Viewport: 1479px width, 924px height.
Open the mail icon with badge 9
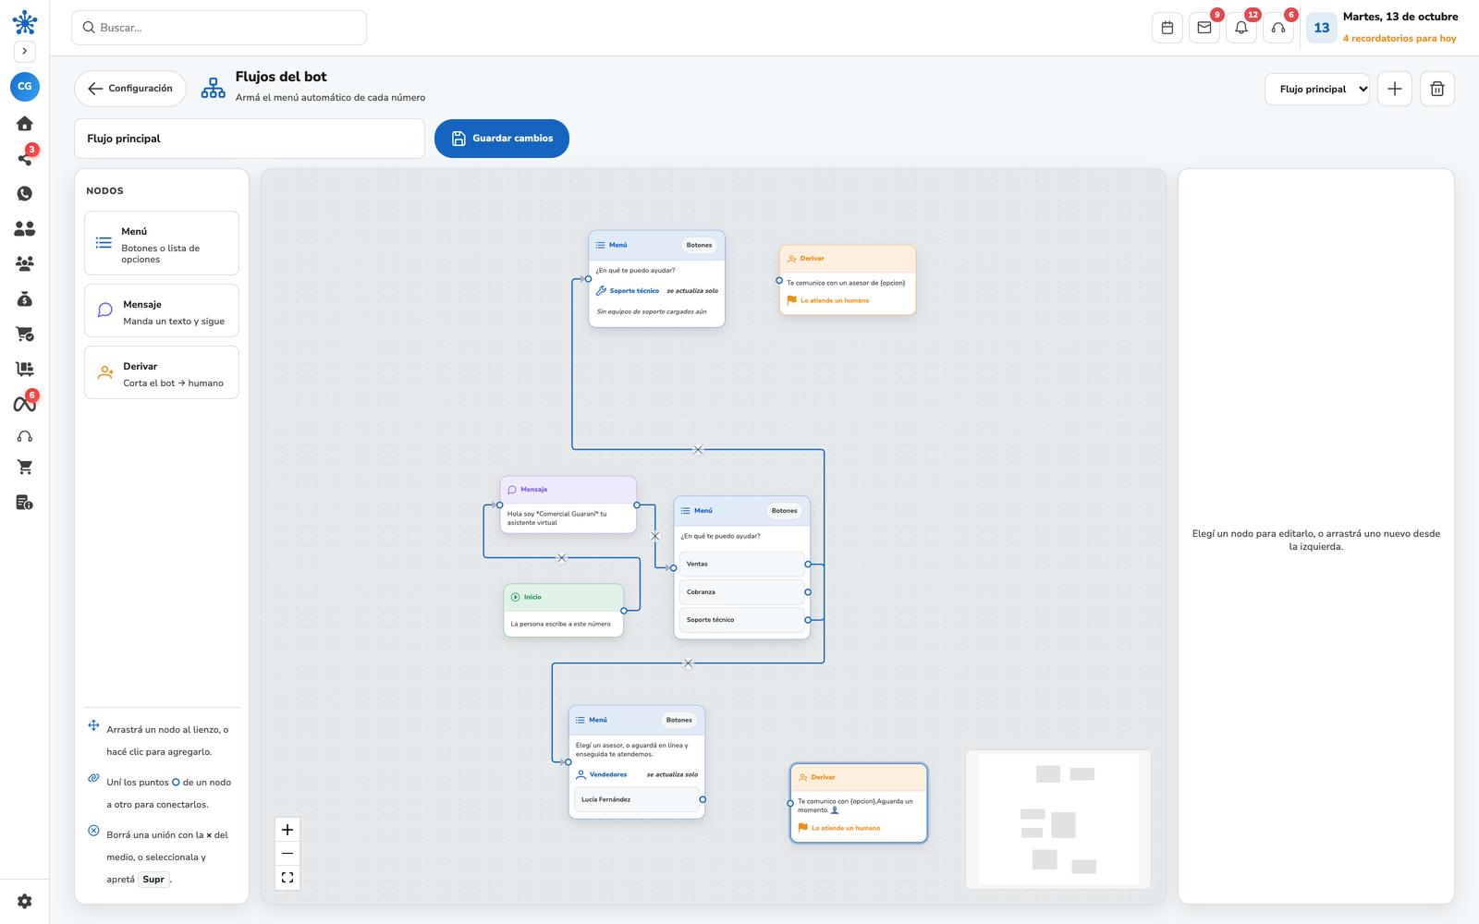pos(1204,28)
